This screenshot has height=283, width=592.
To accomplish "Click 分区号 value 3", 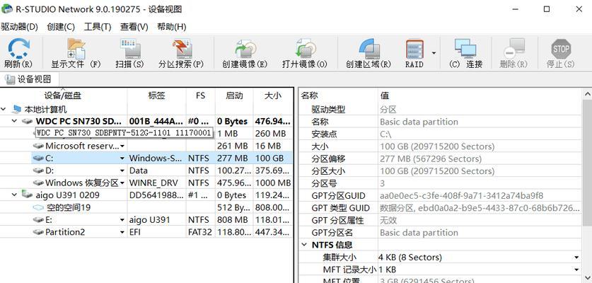I will pyautogui.click(x=382, y=183).
